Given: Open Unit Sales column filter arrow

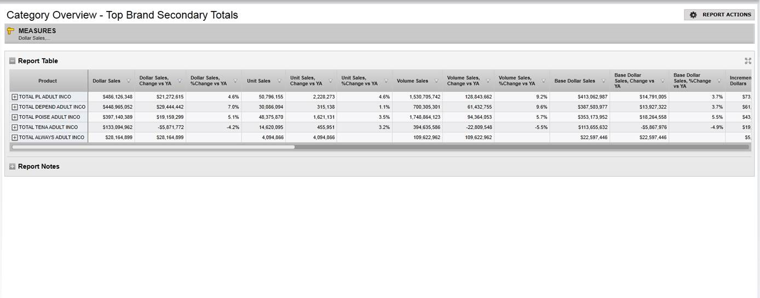Looking at the screenshot, I should (279, 81).
